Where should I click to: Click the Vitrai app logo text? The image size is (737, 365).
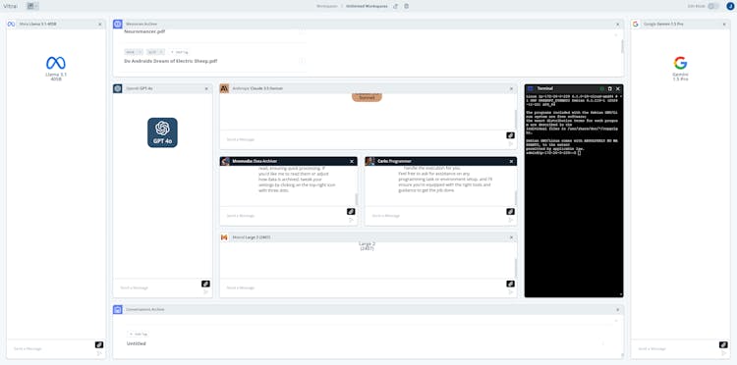pyautogui.click(x=11, y=6)
